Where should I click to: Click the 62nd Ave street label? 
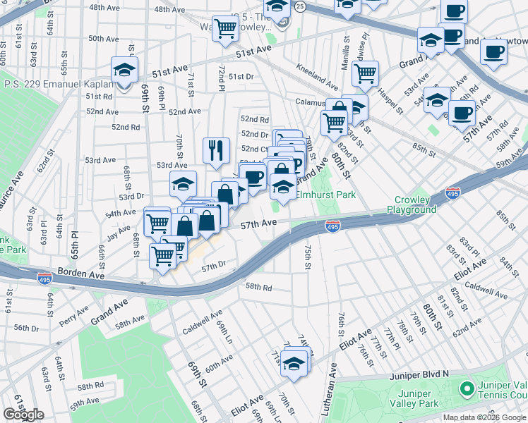coord(467,328)
